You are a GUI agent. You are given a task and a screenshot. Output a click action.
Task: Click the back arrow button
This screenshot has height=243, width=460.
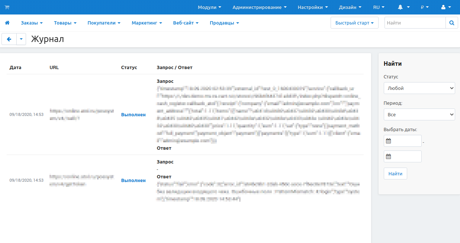[9, 39]
